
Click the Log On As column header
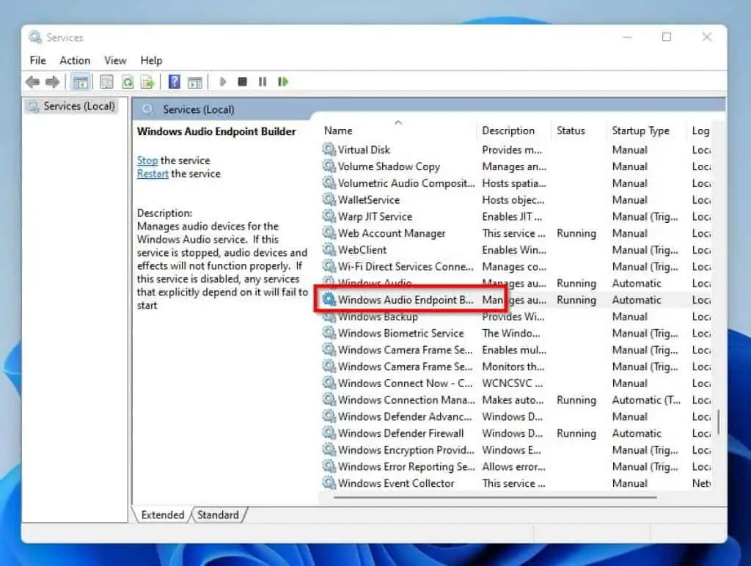[x=700, y=131]
